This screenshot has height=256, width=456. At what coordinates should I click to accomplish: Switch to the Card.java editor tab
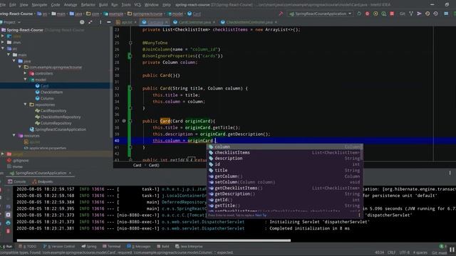[x=155, y=22]
